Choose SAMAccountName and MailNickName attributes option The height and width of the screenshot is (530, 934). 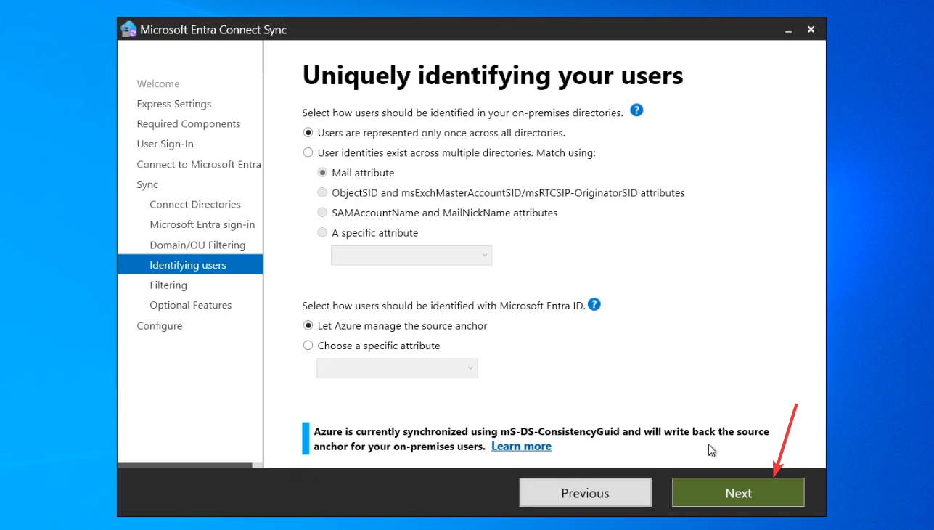coord(322,213)
